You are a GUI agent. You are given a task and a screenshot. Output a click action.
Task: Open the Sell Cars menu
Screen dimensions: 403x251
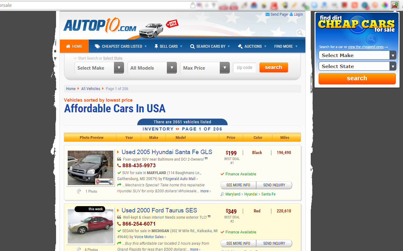(x=169, y=46)
